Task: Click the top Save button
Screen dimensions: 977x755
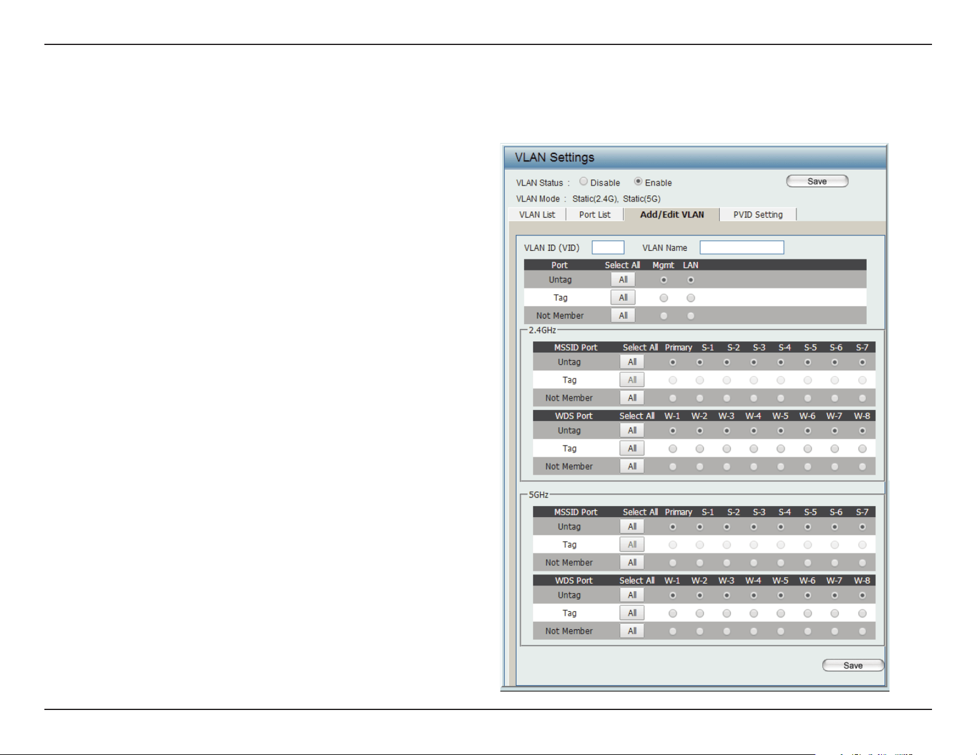Action: 817,181
